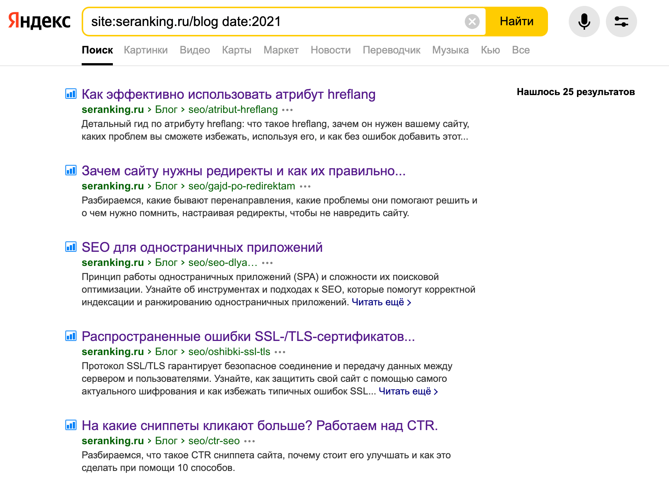Click Блог breadcrumb in redirects result
This screenshot has height=491, width=669.
(x=166, y=186)
